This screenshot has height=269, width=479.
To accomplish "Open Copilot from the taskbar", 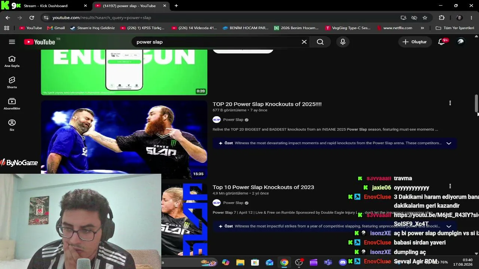I will 226,262.
